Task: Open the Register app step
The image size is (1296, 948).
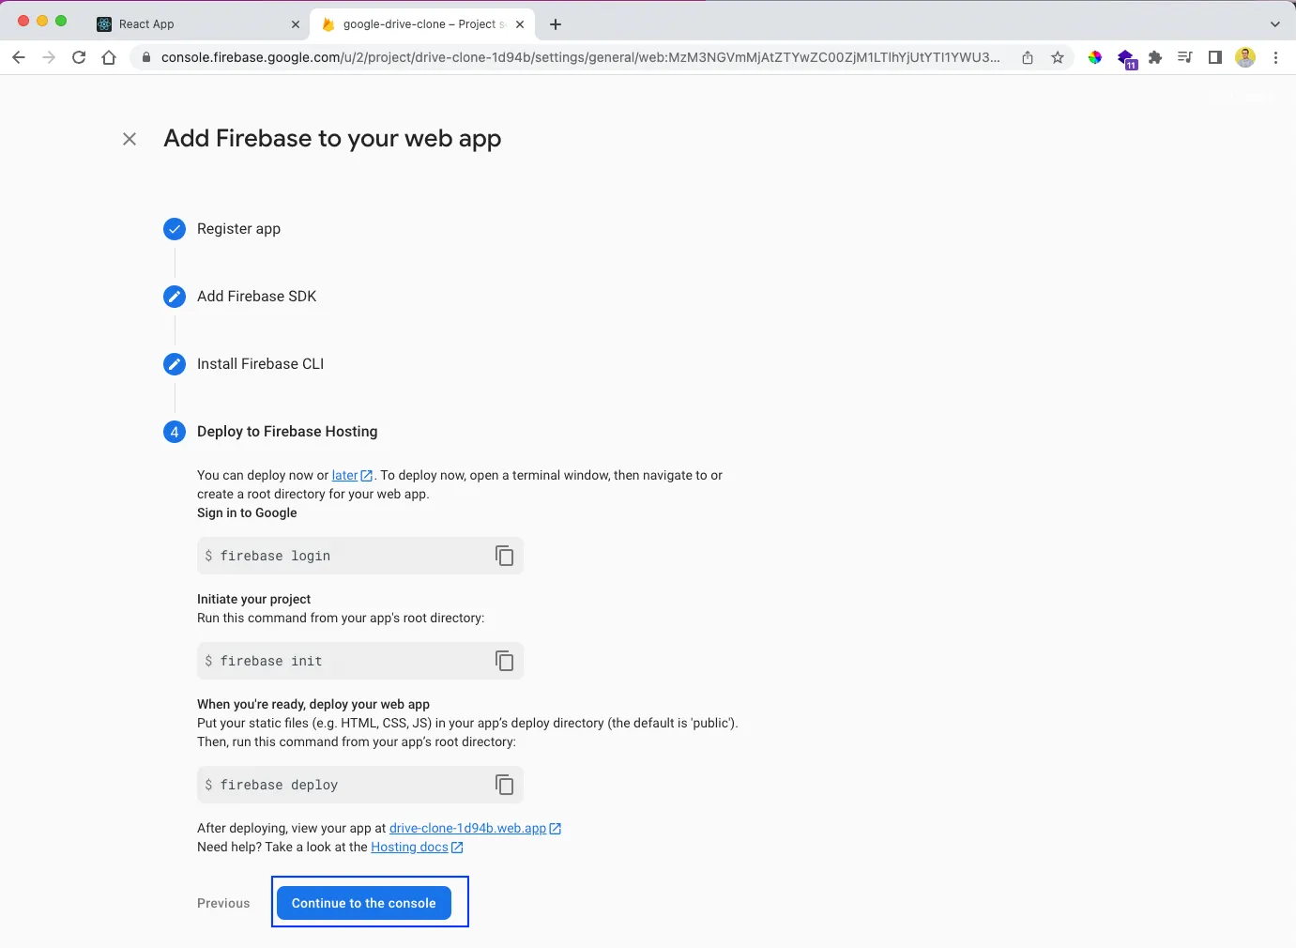Action: (x=238, y=229)
